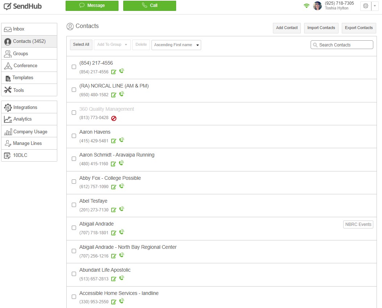Click Add Contact button
This screenshot has width=382, height=308.
[x=287, y=28]
